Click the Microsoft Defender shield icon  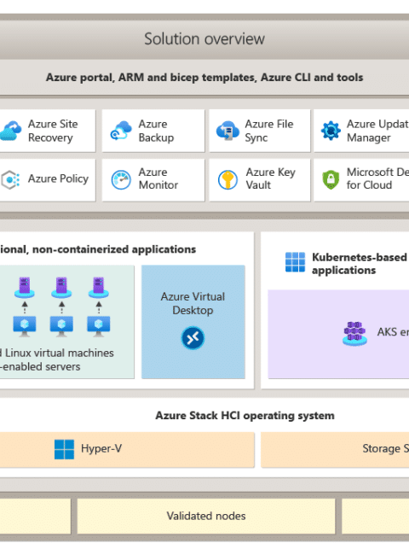[x=331, y=179]
